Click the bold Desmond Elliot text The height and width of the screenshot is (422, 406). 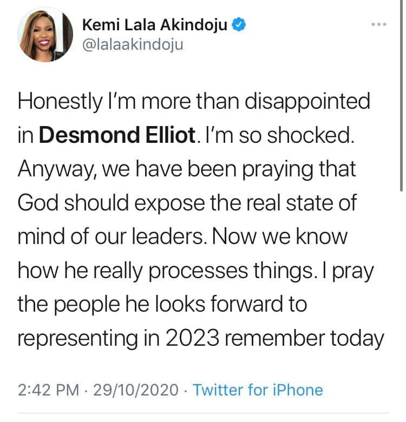point(117,135)
